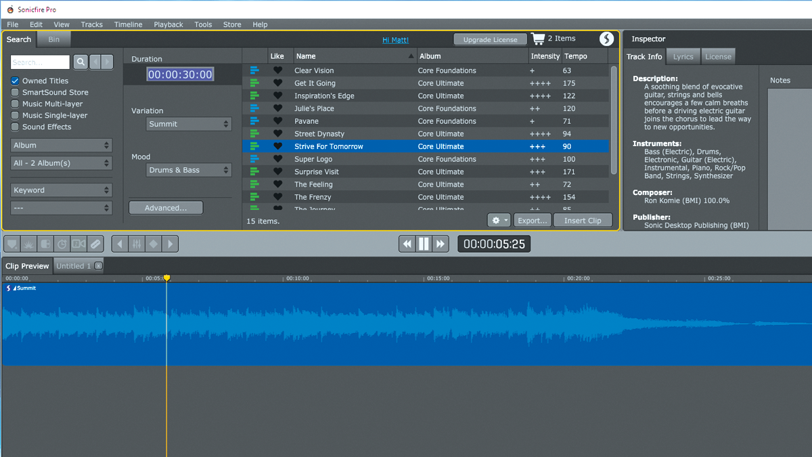
Task: Click the timecode display 00:00:05:25
Action: tap(494, 244)
